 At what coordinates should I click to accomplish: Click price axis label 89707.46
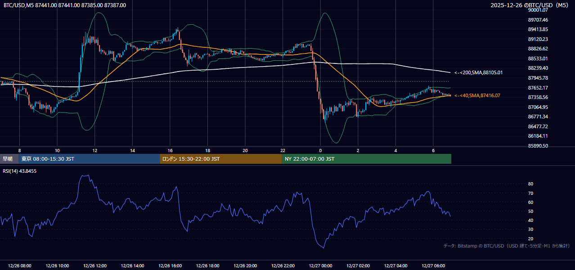tap(538, 20)
